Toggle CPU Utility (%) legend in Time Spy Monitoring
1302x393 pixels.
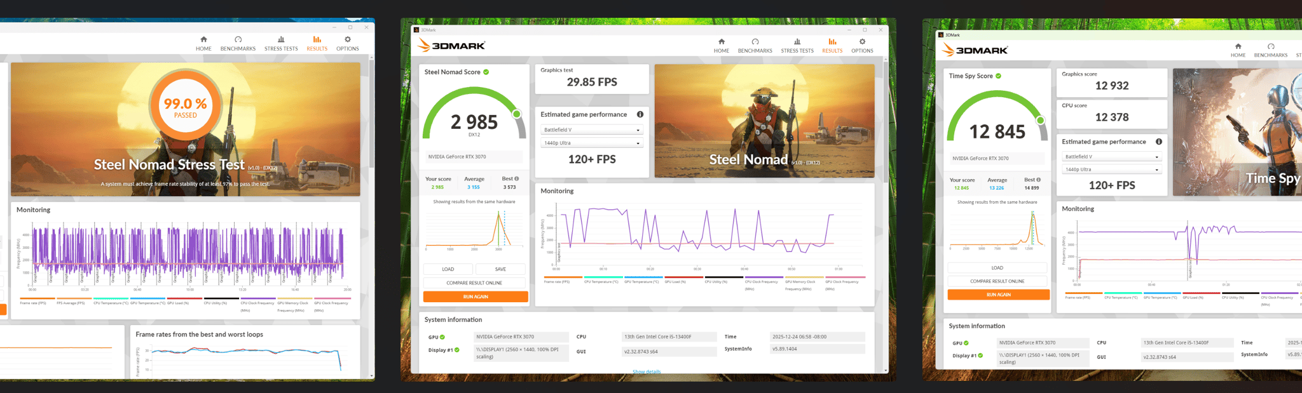(1240, 295)
